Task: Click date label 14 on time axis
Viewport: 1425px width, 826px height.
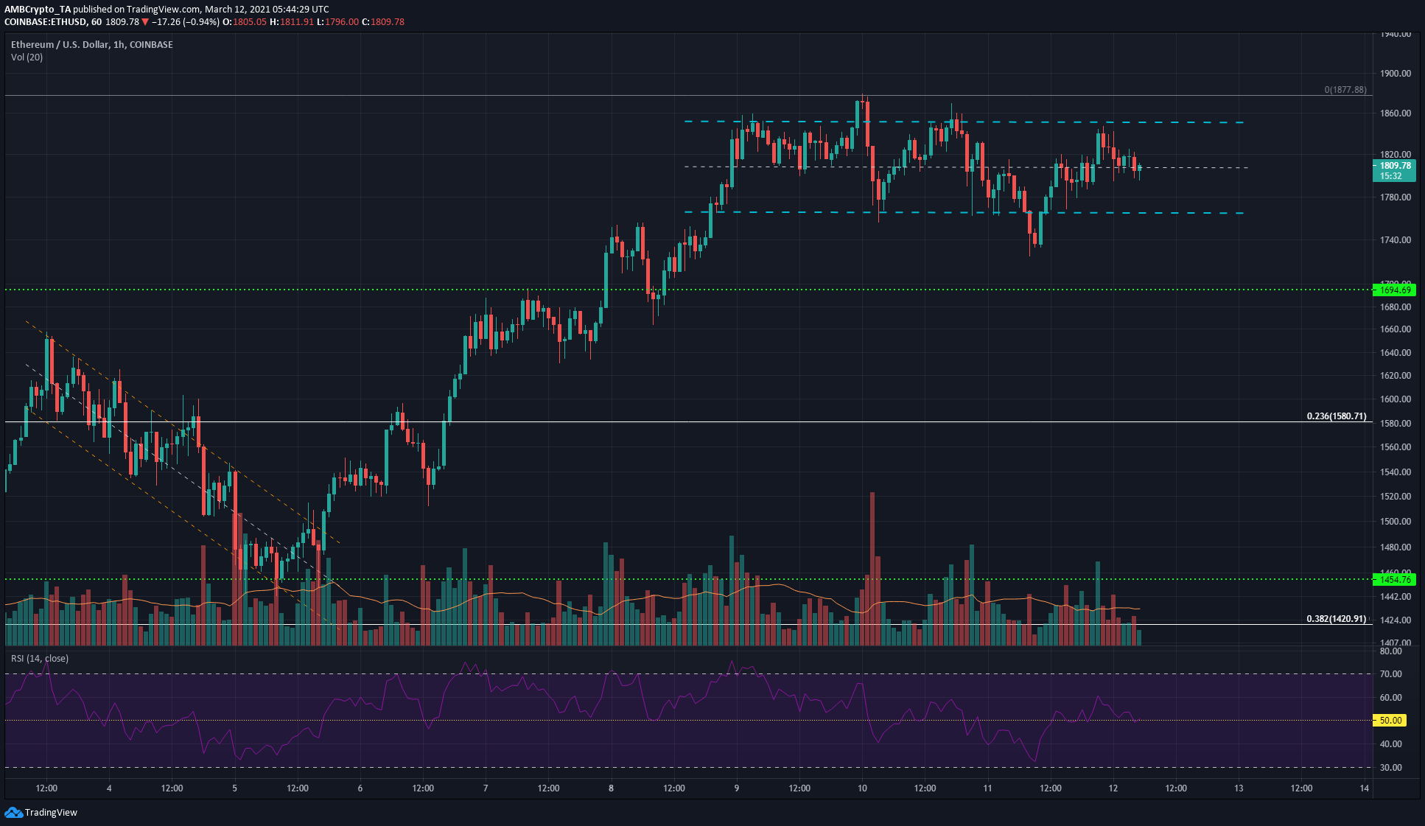Action: coord(1365,788)
